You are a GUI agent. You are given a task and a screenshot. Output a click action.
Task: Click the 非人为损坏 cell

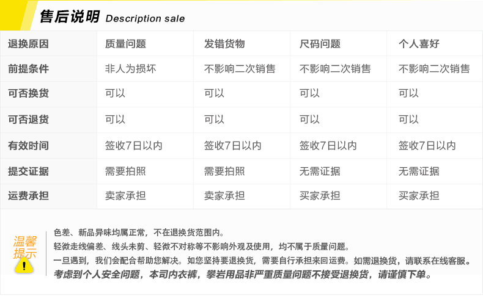[x=131, y=68]
